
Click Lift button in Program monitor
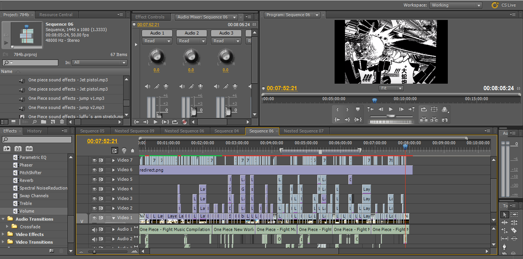(x=424, y=120)
